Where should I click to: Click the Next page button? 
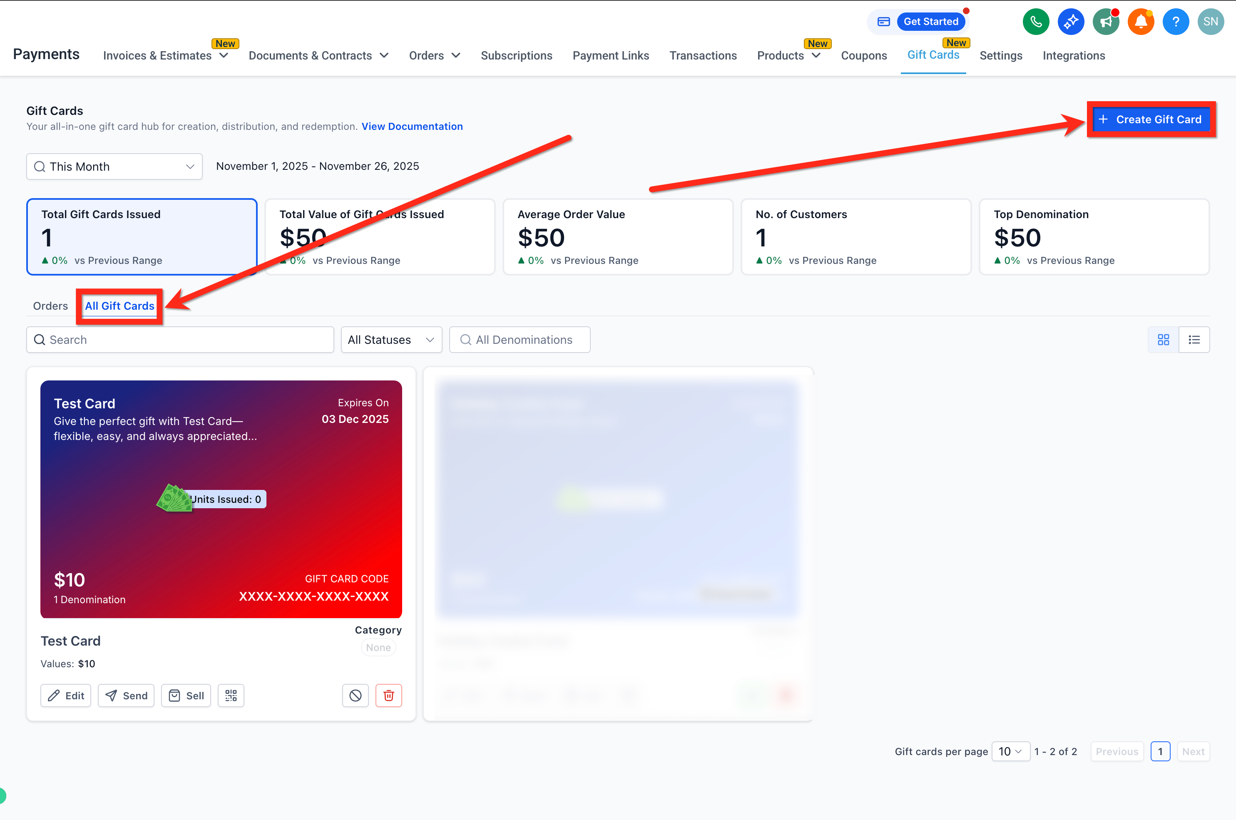click(1193, 751)
